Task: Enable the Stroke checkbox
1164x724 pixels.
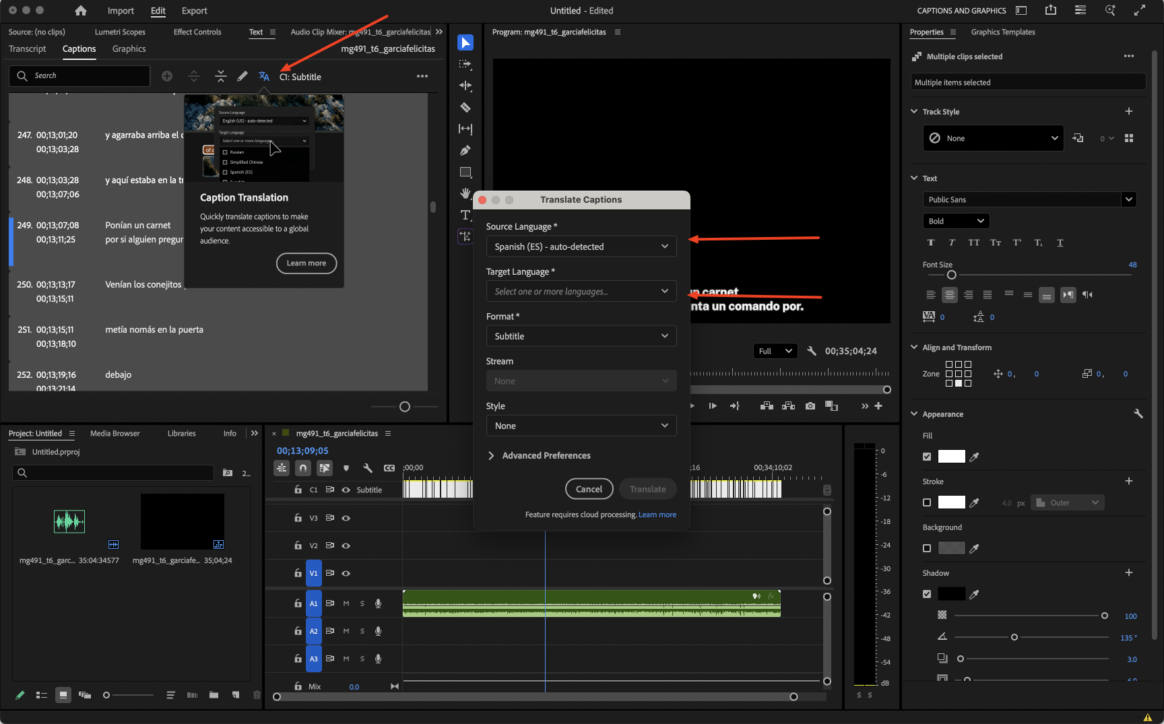Action: click(x=927, y=502)
